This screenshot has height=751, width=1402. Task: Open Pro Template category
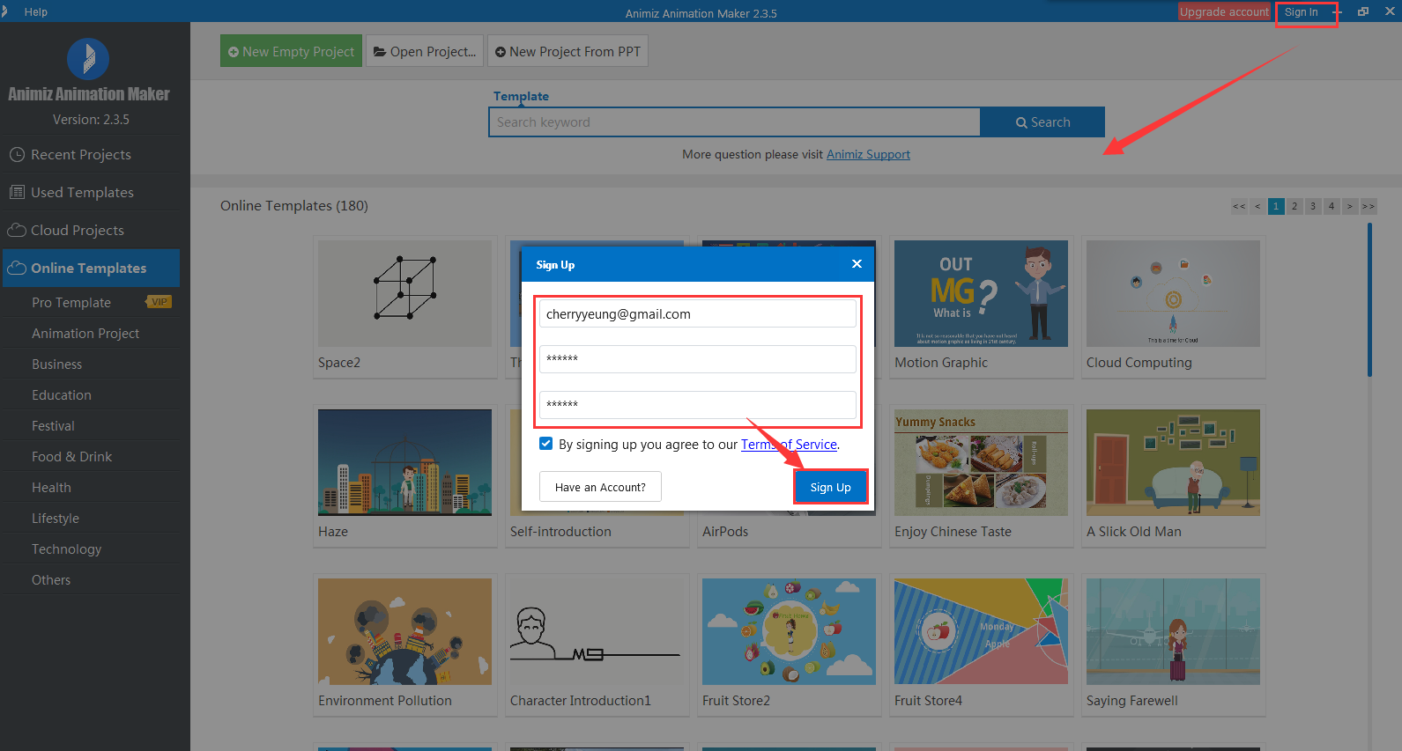coord(71,302)
